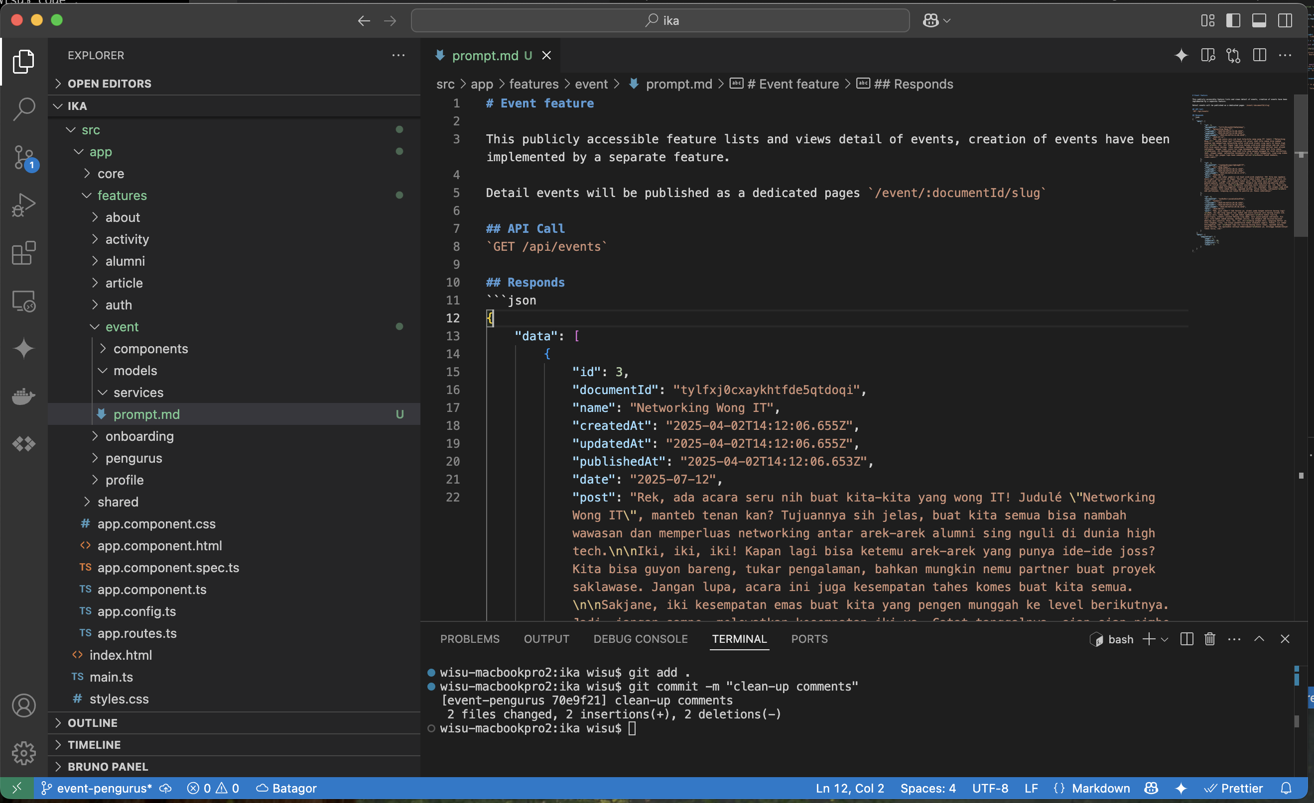Split the editor right
This screenshot has height=803, width=1314.
point(1260,55)
